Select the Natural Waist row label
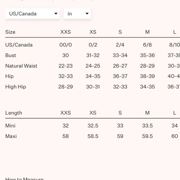180x180 pixels. [21, 66]
